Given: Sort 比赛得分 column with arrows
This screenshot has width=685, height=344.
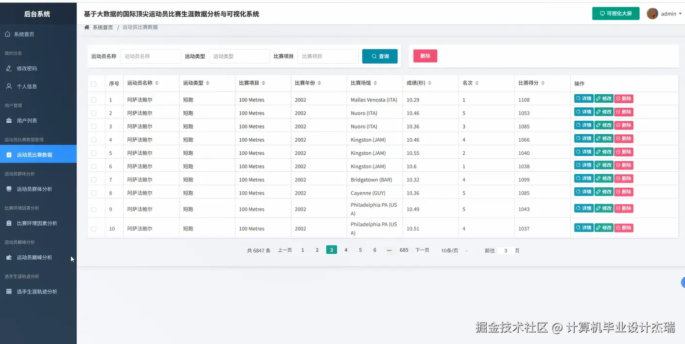Looking at the screenshot, I should pos(543,83).
